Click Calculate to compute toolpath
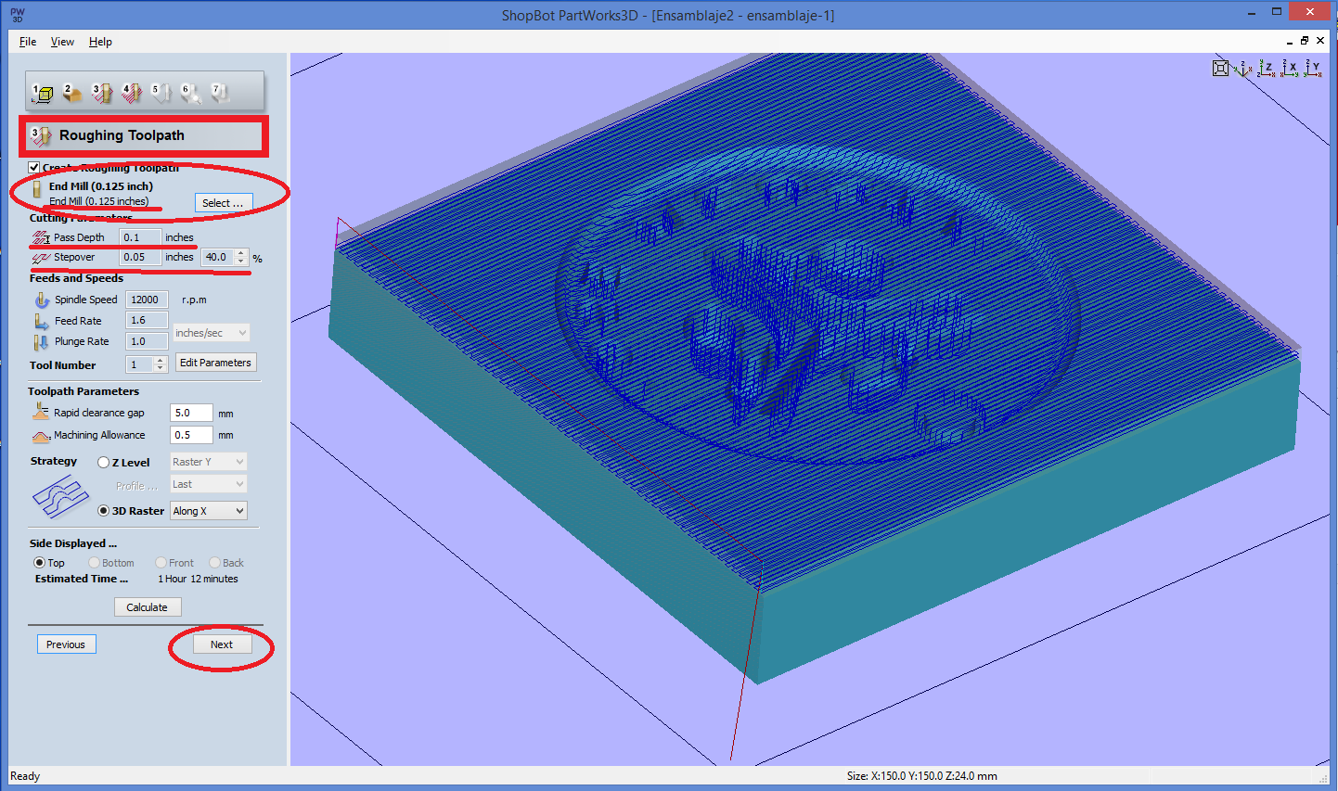Image resolution: width=1338 pixels, height=791 pixels. (148, 607)
